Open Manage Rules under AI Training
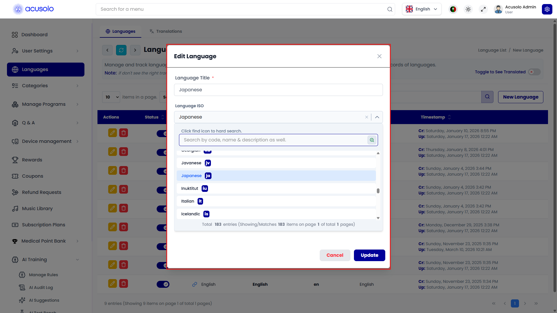 tap(43, 275)
